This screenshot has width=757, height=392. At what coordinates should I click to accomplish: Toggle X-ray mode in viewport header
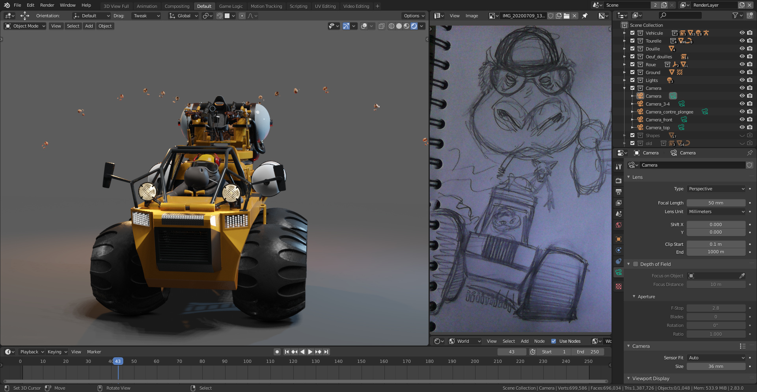click(x=381, y=26)
